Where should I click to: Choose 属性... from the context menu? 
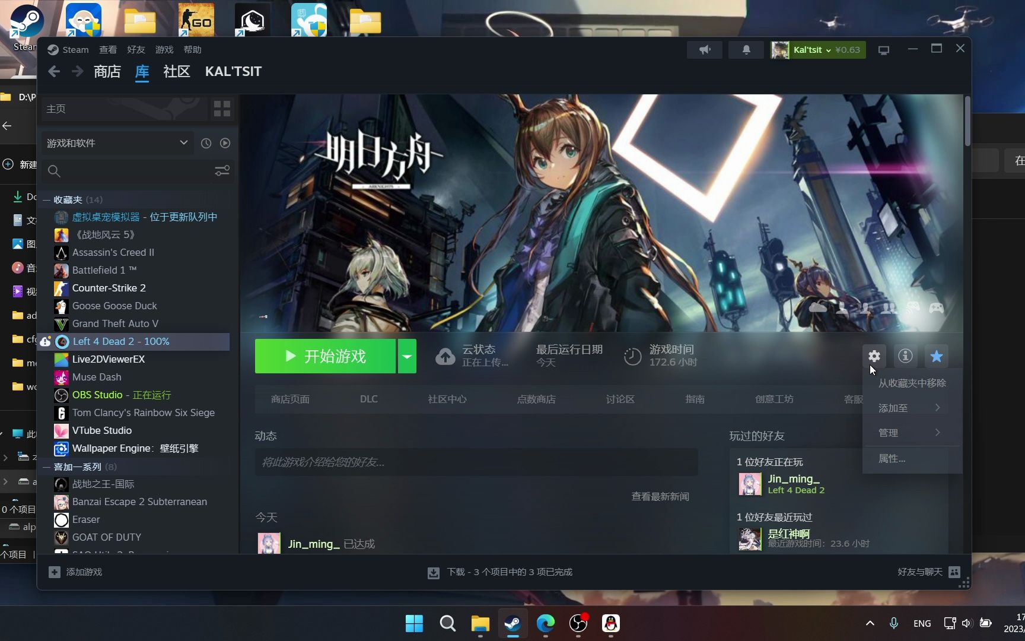tap(911, 459)
